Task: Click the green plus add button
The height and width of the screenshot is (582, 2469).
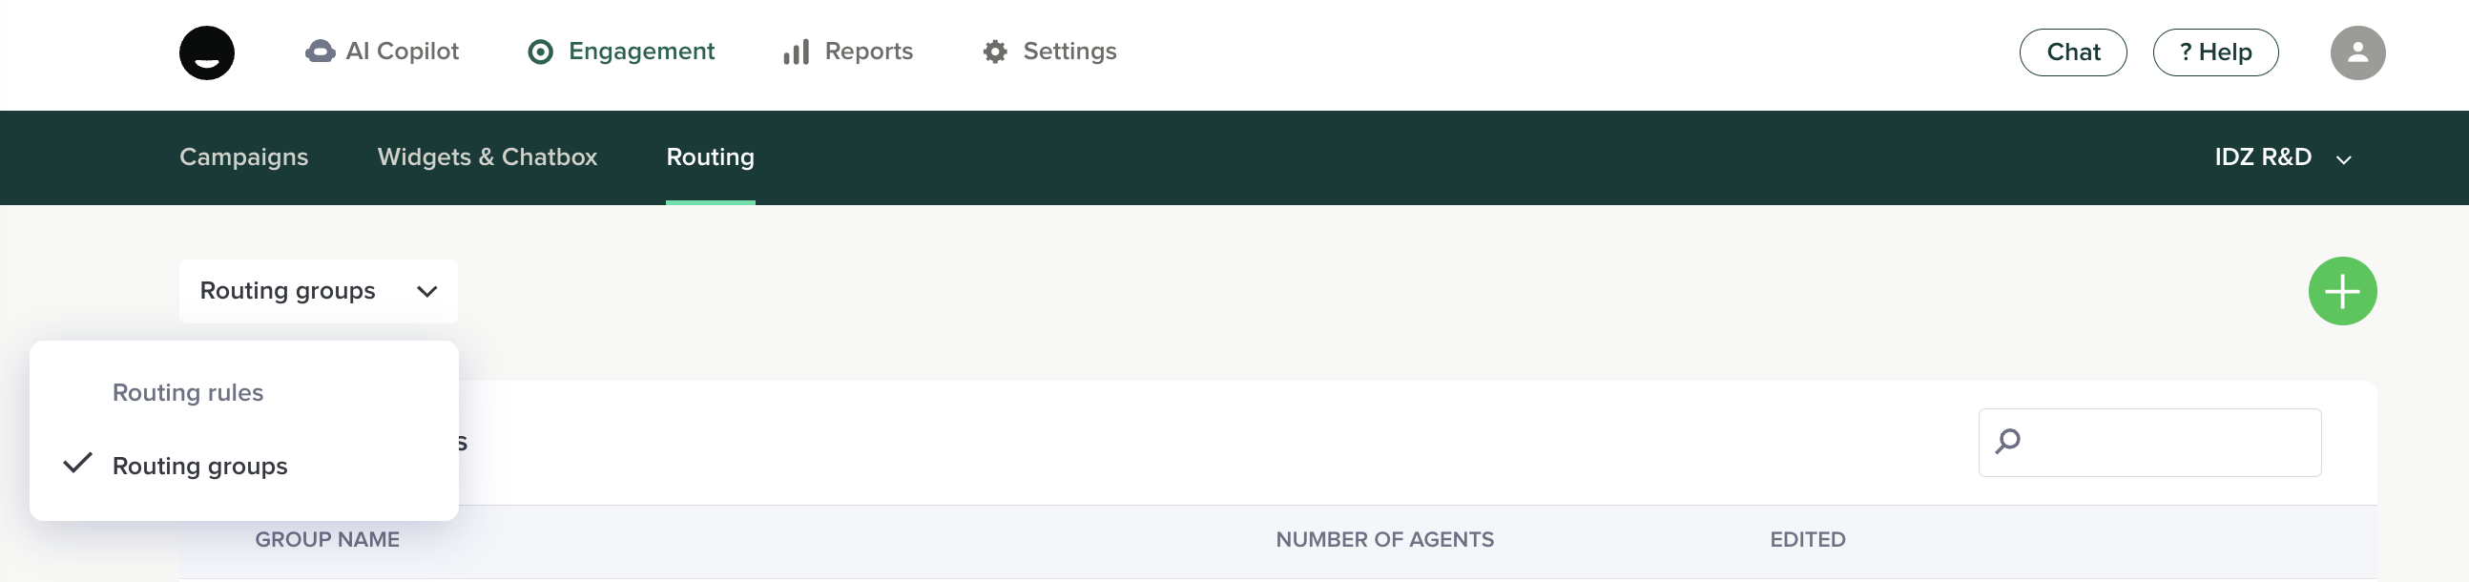Action: click(x=2341, y=292)
